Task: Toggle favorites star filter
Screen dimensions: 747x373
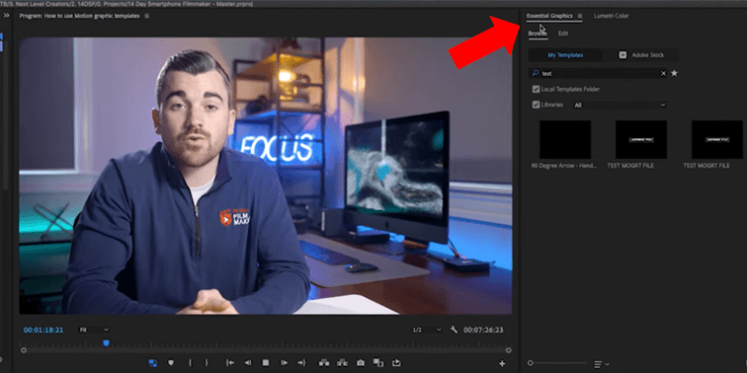Action: point(674,73)
